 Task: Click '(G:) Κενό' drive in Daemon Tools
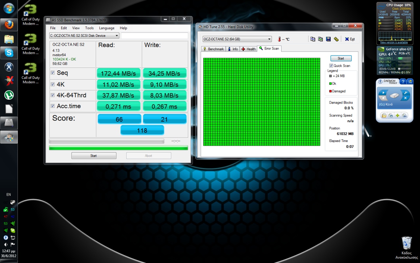(386, 105)
